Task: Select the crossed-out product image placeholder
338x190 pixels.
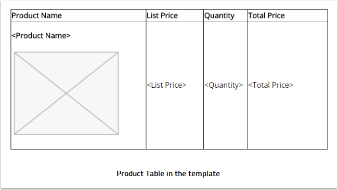Action: pos(67,93)
